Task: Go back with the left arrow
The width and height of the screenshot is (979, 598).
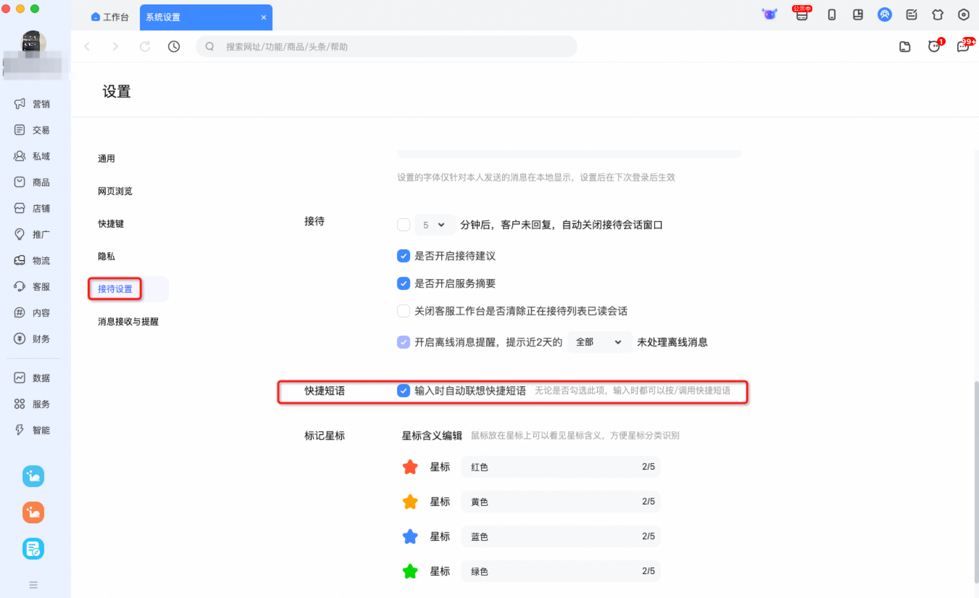Action: tap(87, 47)
